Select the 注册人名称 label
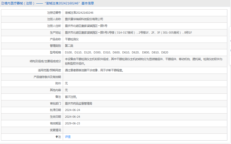This screenshot has height=144, width=231. coord(54,19)
